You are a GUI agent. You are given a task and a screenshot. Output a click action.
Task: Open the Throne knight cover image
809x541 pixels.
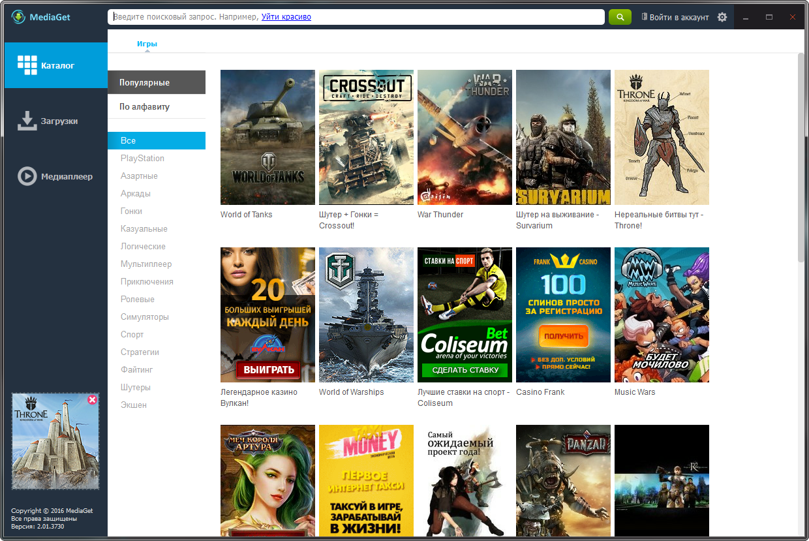click(662, 137)
